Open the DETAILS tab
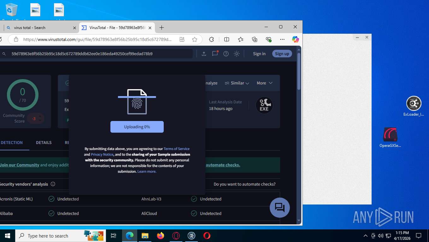This screenshot has width=429, height=242. pyautogui.click(x=44, y=142)
